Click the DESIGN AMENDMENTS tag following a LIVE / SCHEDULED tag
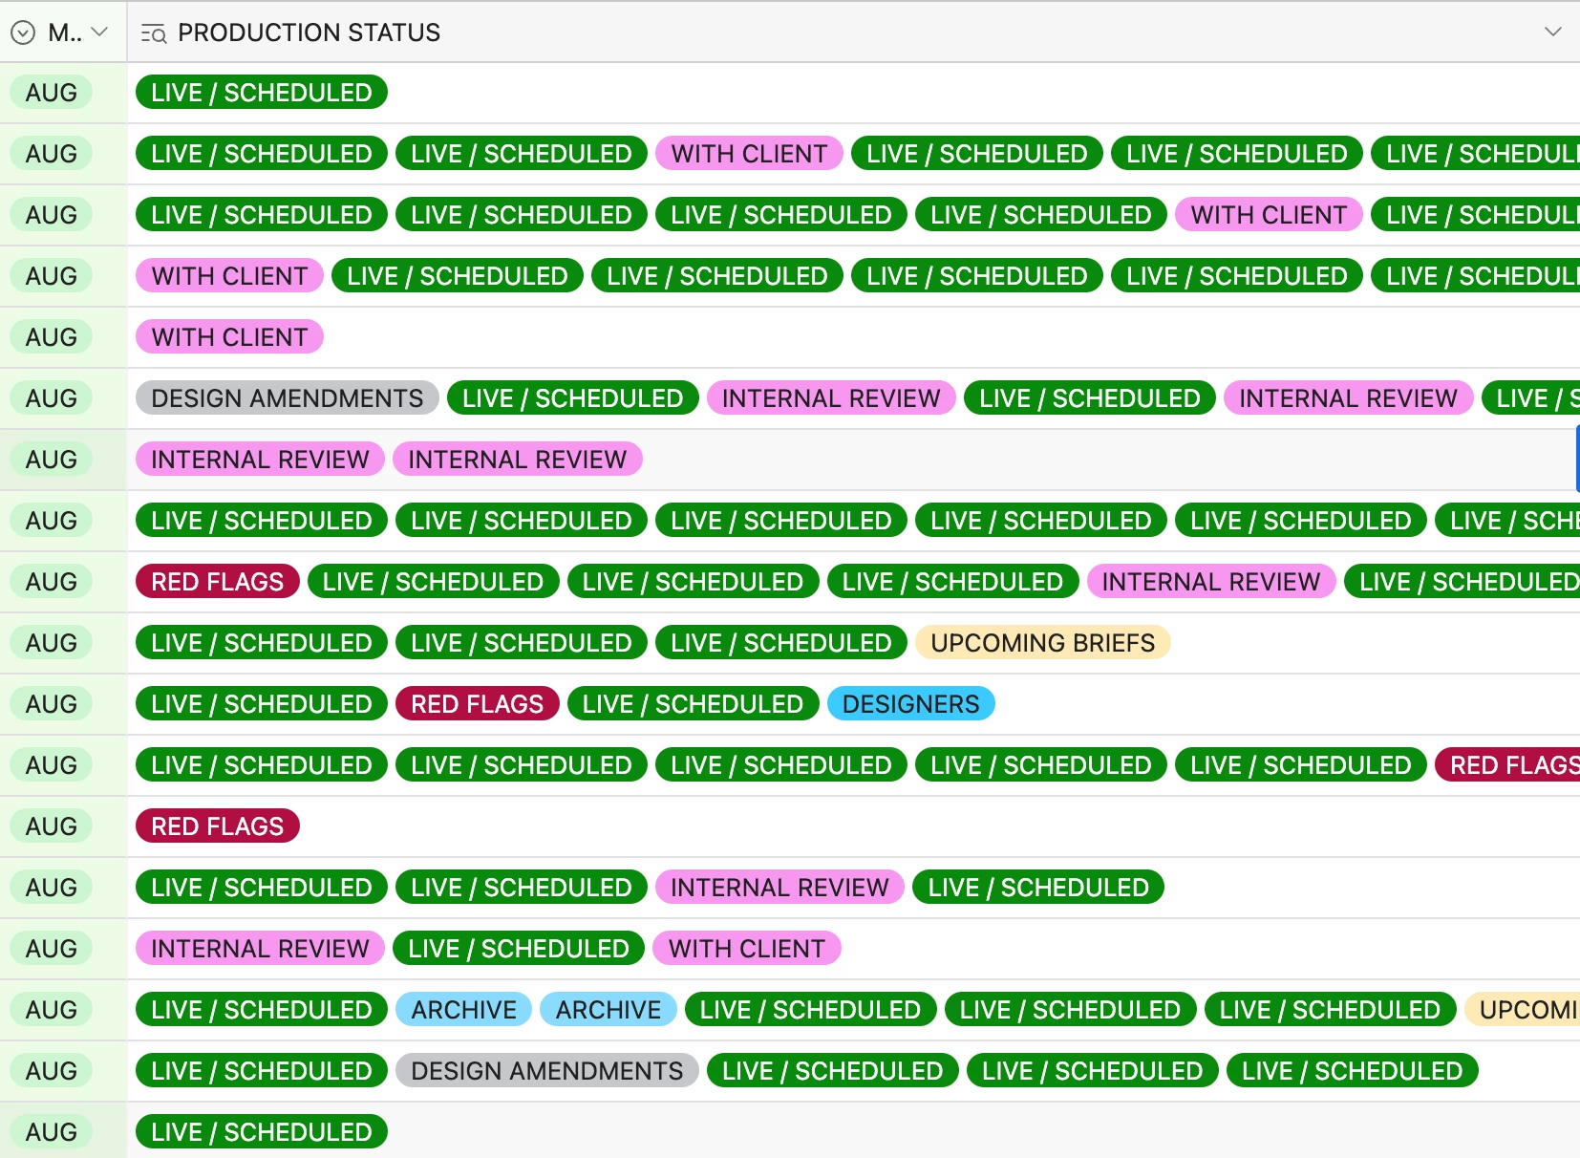The image size is (1580, 1158). click(547, 1071)
